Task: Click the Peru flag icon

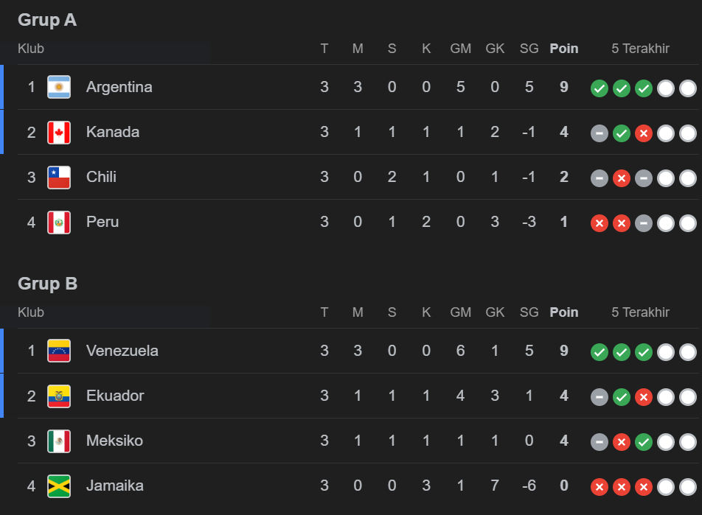Action: click(59, 223)
